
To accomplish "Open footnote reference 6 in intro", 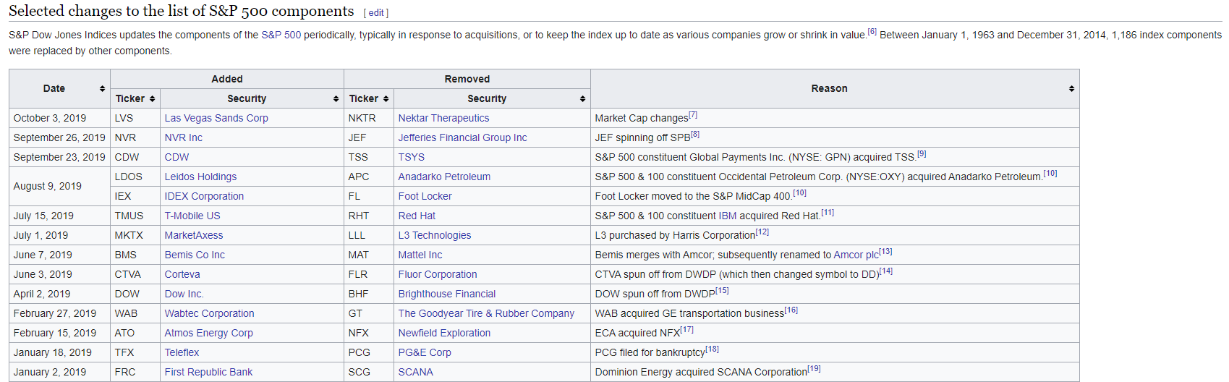I will (x=872, y=32).
